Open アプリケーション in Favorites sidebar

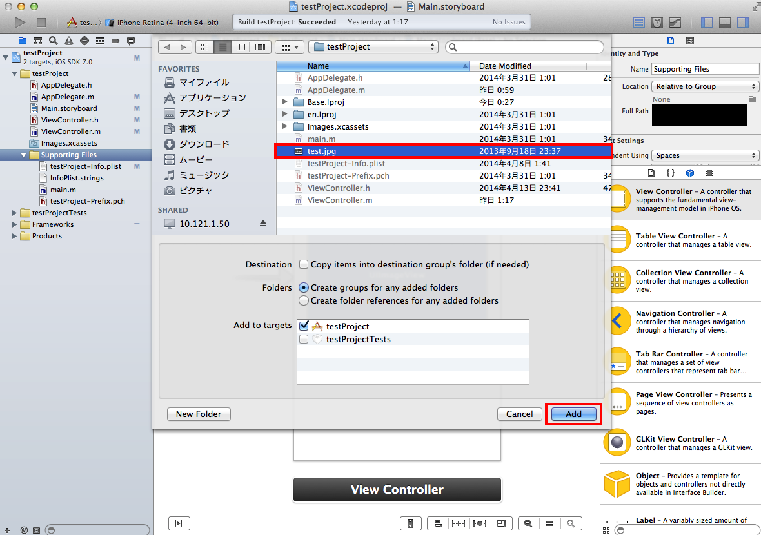(205, 97)
